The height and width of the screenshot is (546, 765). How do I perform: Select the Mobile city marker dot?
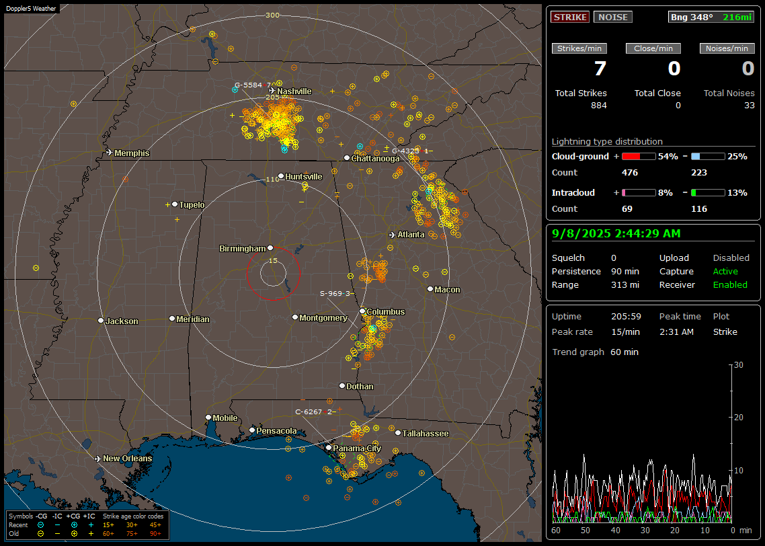point(208,418)
